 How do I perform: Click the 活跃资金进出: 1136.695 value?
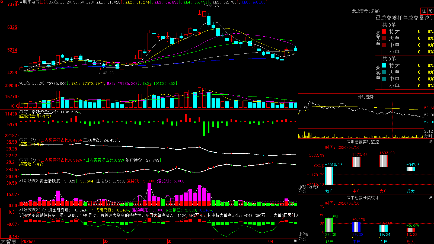tap(55, 112)
